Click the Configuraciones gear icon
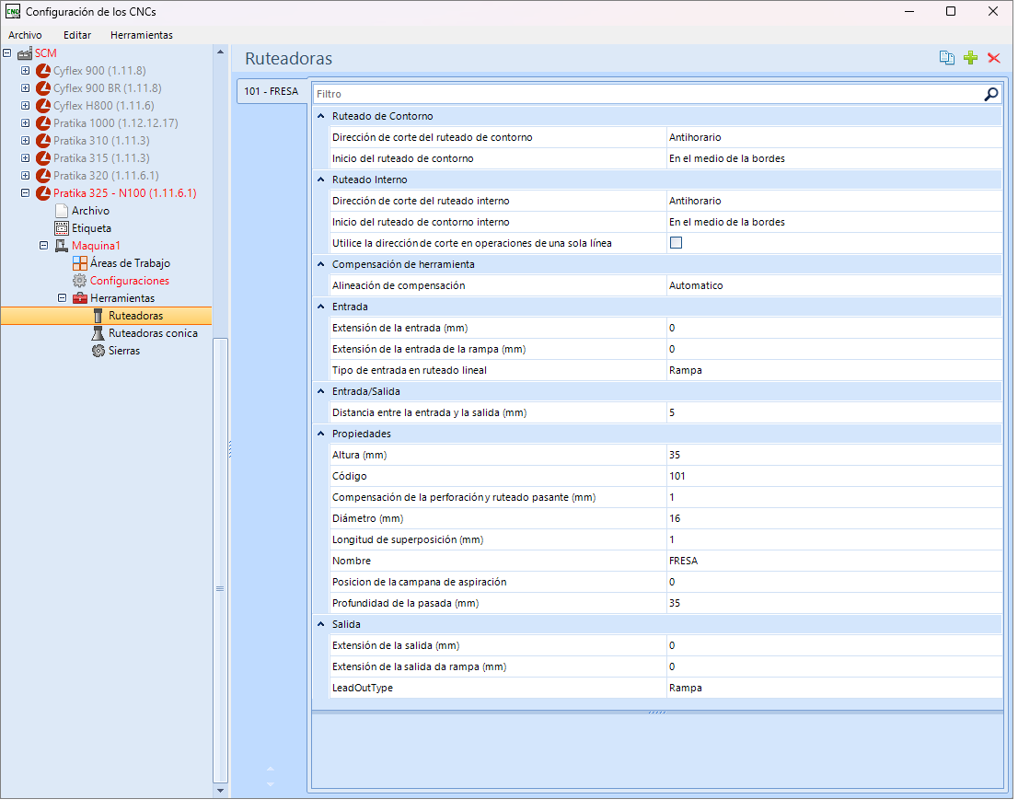This screenshot has width=1018, height=811. pyautogui.click(x=80, y=281)
